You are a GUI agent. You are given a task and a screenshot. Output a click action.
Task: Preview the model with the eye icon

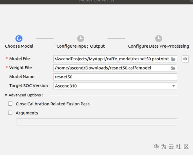click(185, 59)
